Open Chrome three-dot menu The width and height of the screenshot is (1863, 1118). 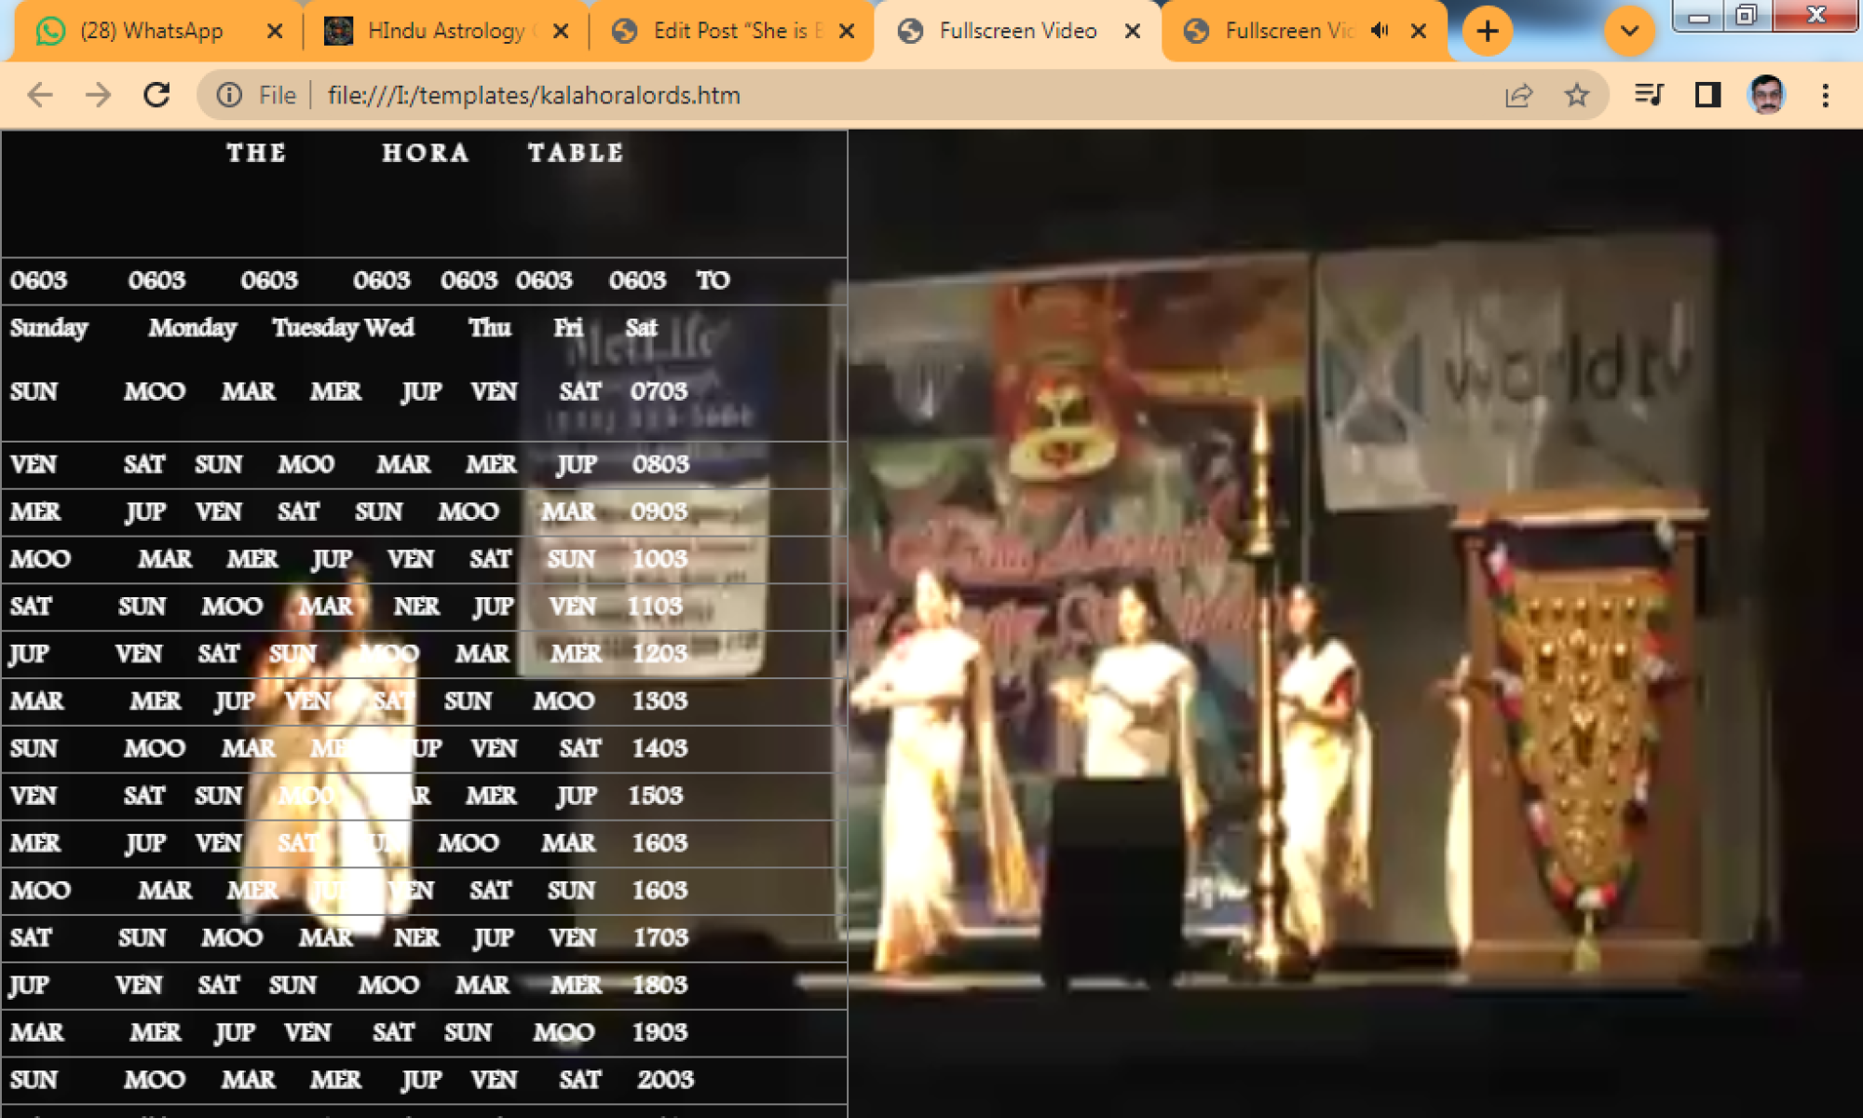click(1825, 95)
